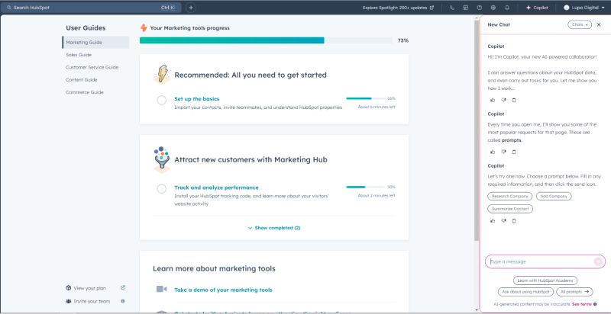Viewport: 611px width, 314px height.
Task: Select Marketing Guide in User Guides
Action: (x=95, y=43)
